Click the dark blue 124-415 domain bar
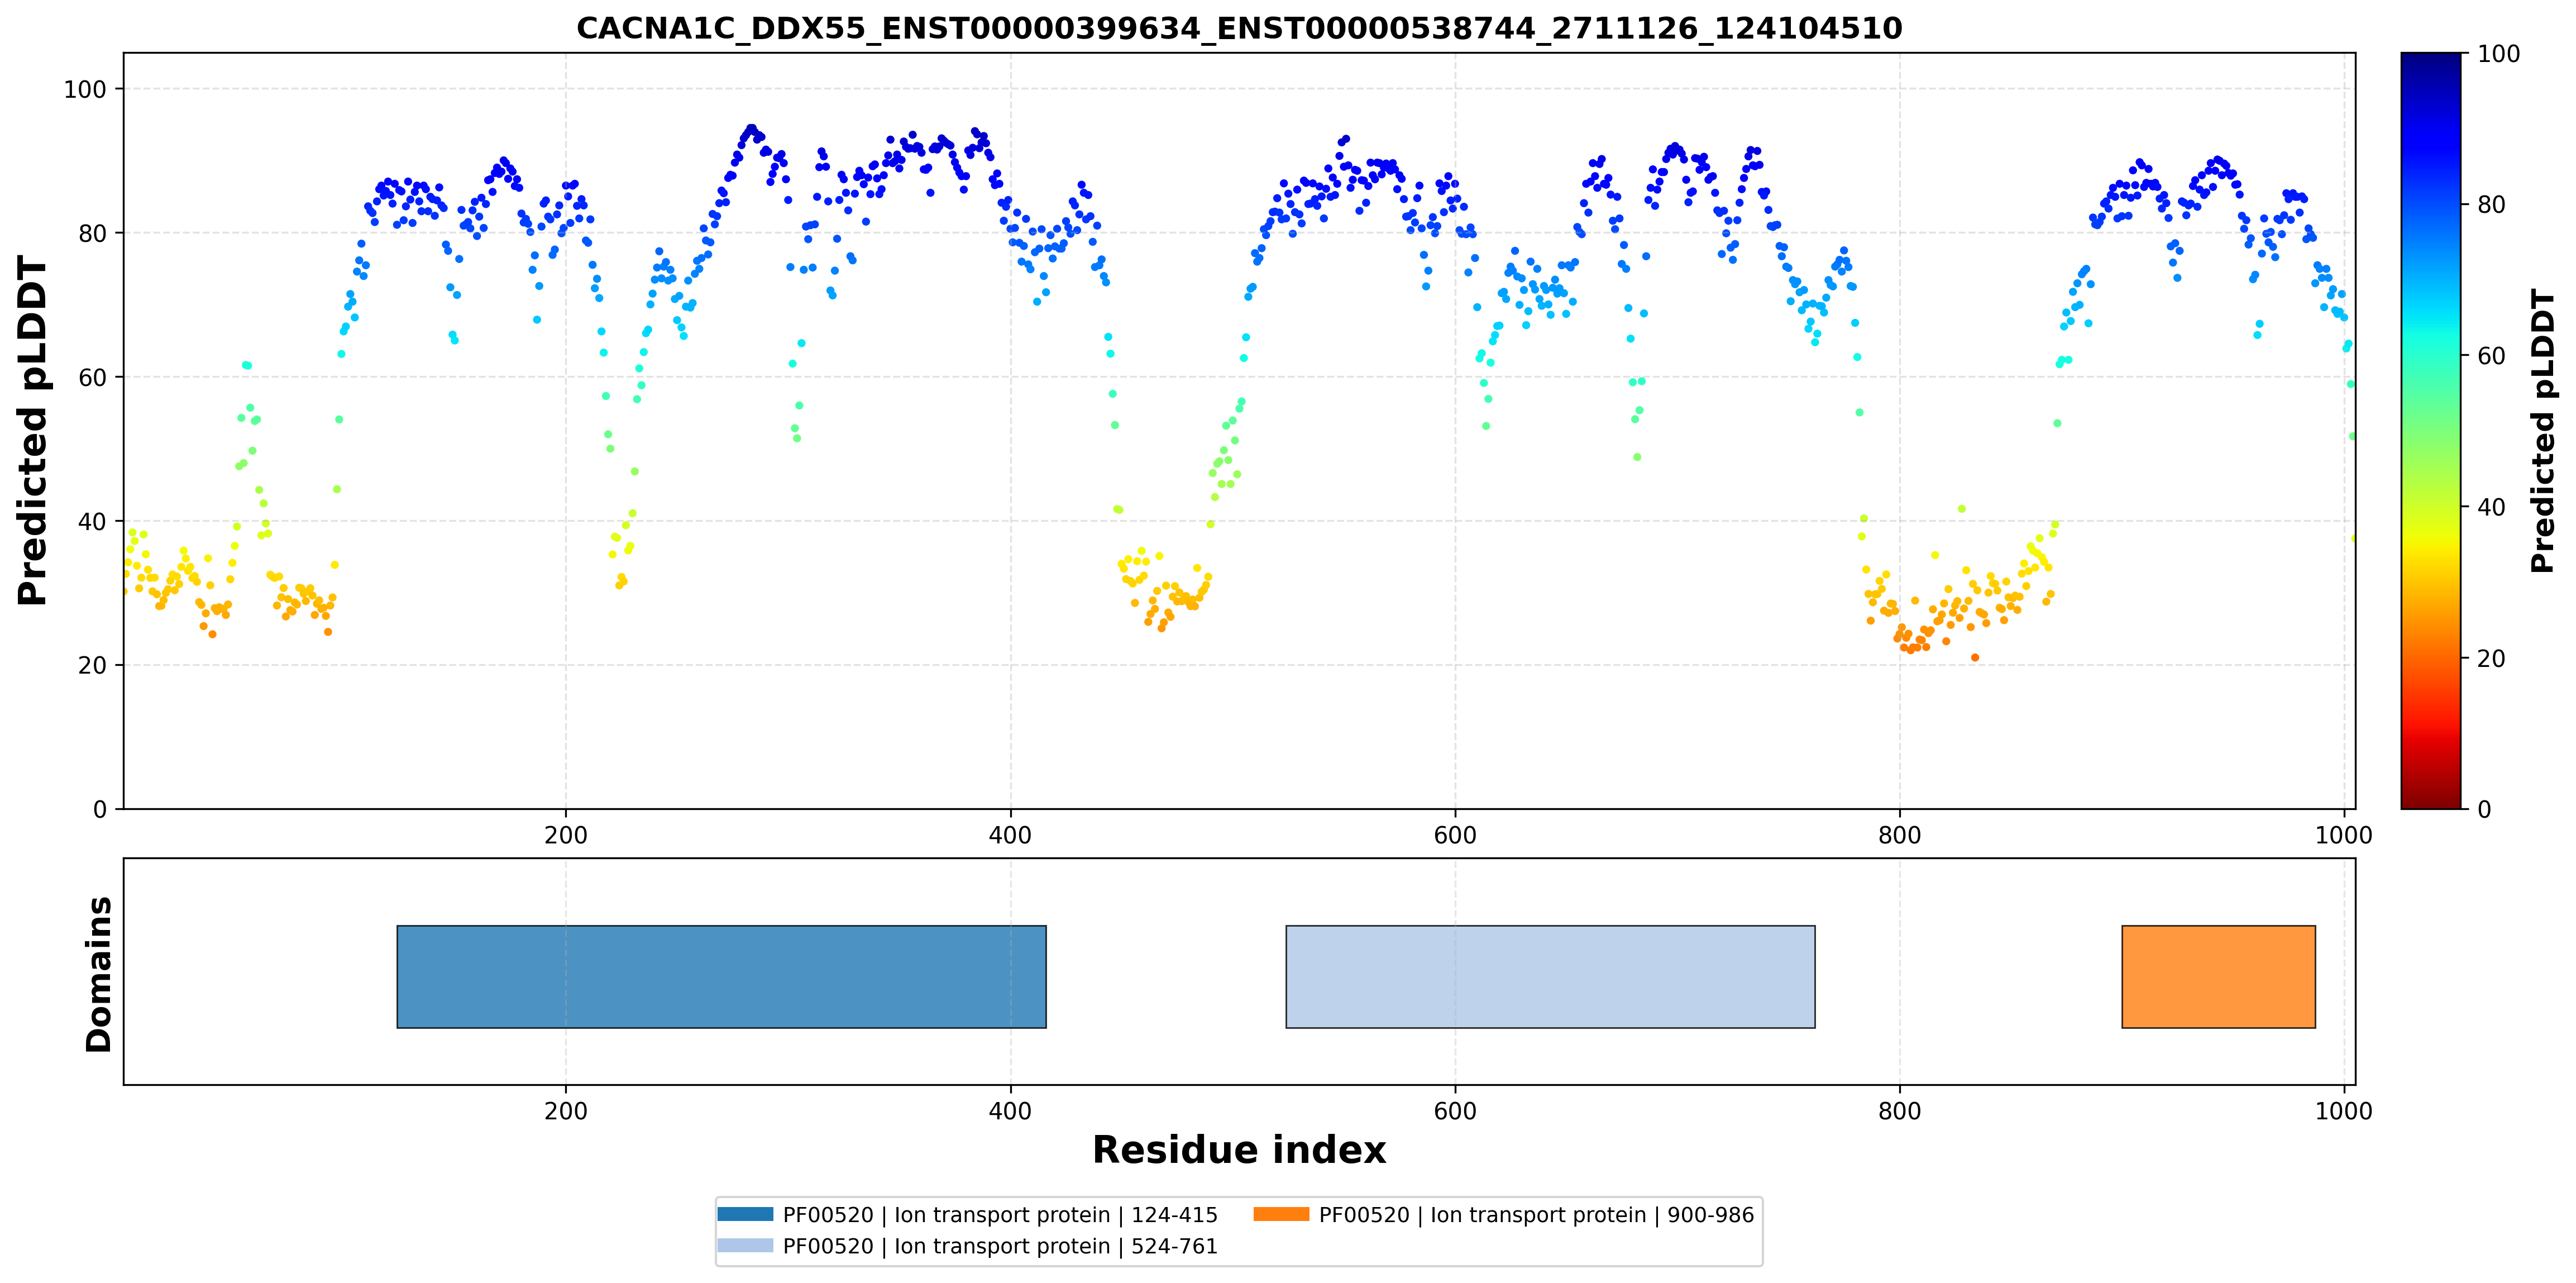This screenshot has width=2576, height=1283. point(721,976)
